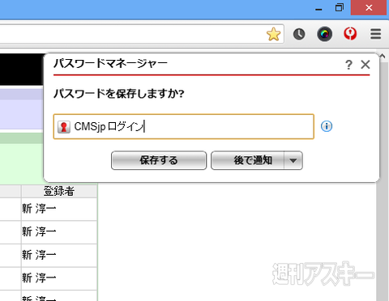Click the question mark help icon in the dialog
This screenshot has height=301, width=389.
pos(348,65)
